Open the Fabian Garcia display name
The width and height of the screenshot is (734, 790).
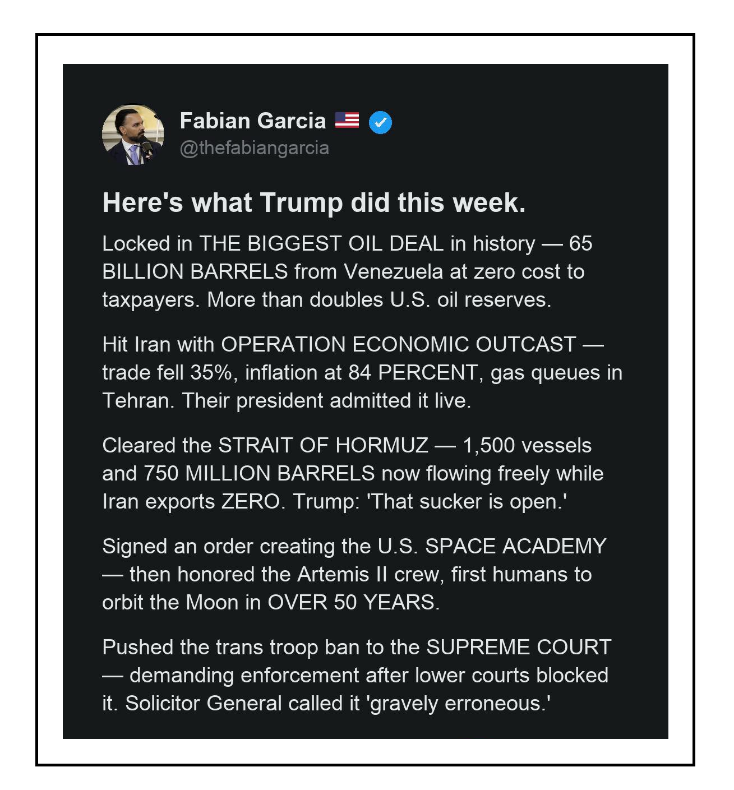point(253,121)
